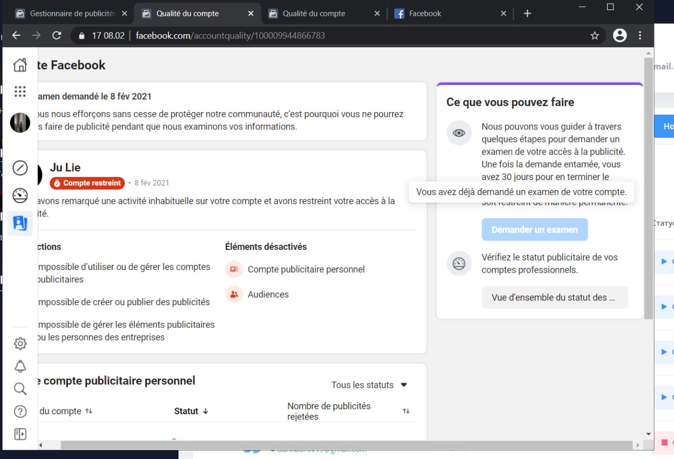Viewport: 674px width, 459px height.
Task: Close the Gestionnaire de publicités tab
Action: (124, 14)
